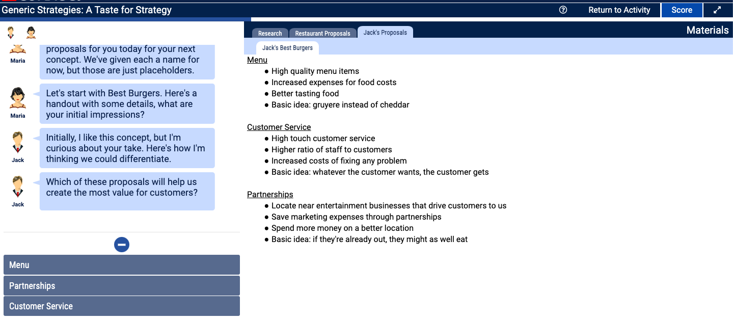Click the 'Generic Strategies: A Taste for Strategy' title

(x=87, y=10)
